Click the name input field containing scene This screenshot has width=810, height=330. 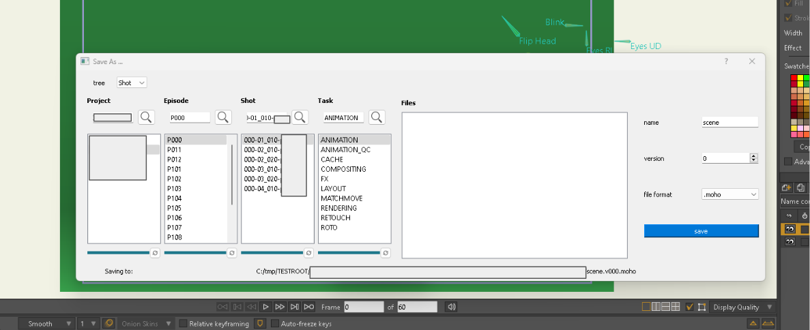tap(729, 123)
